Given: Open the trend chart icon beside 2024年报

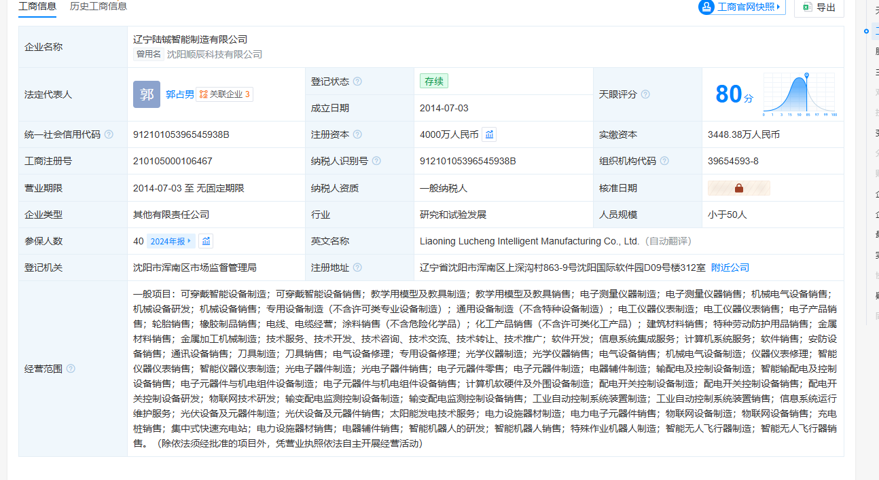Looking at the screenshot, I should tap(206, 241).
